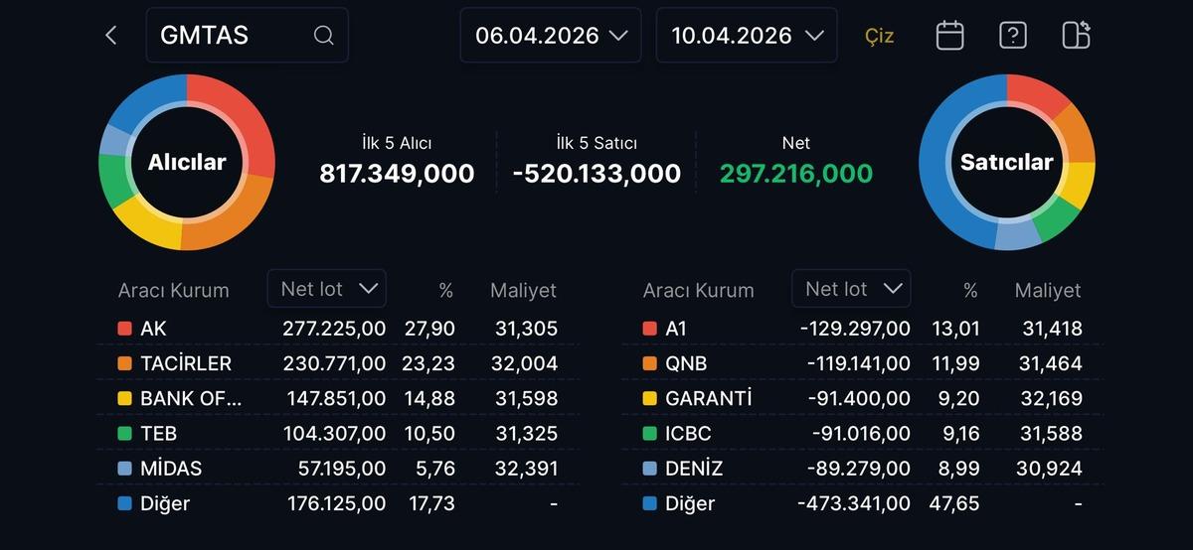
Task: Click the sellers Aracı Kurum column header
Action: click(698, 291)
